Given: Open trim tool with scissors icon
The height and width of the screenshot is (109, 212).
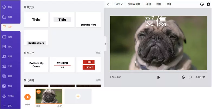Looking at the screenshot, I should [204, 77].
